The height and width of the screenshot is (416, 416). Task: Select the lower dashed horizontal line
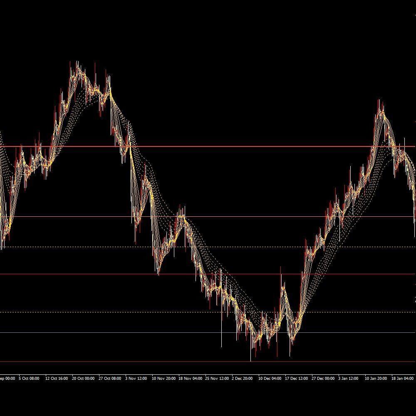coord(208,312)
